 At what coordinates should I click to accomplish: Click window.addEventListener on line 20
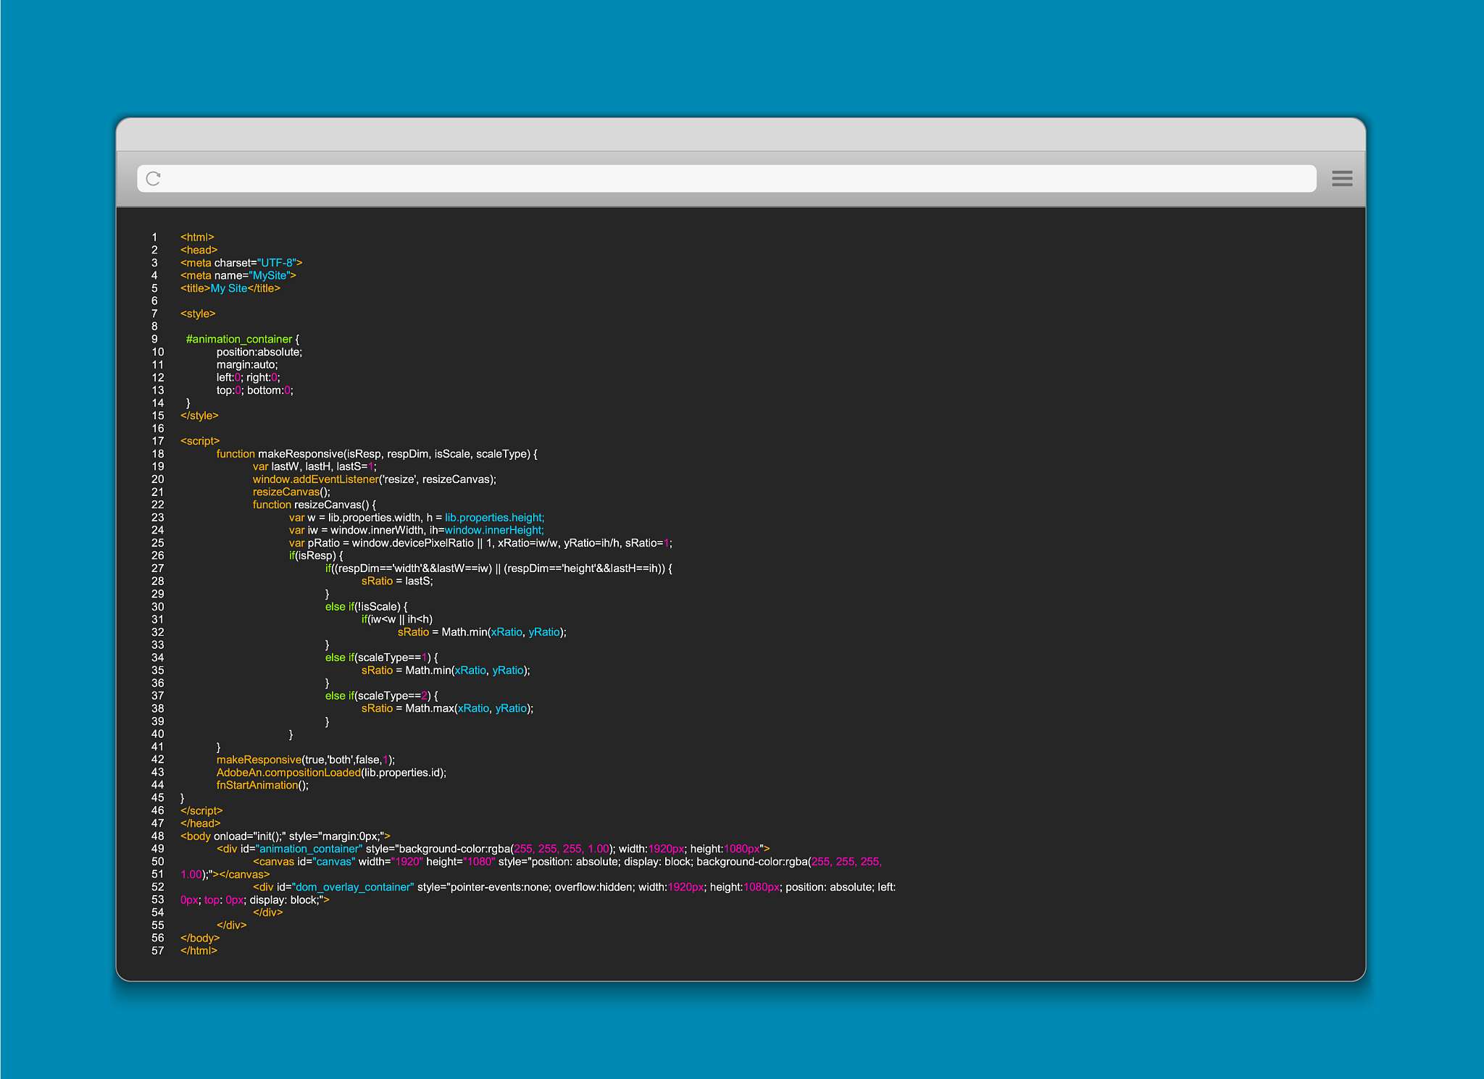coord(315,479)
